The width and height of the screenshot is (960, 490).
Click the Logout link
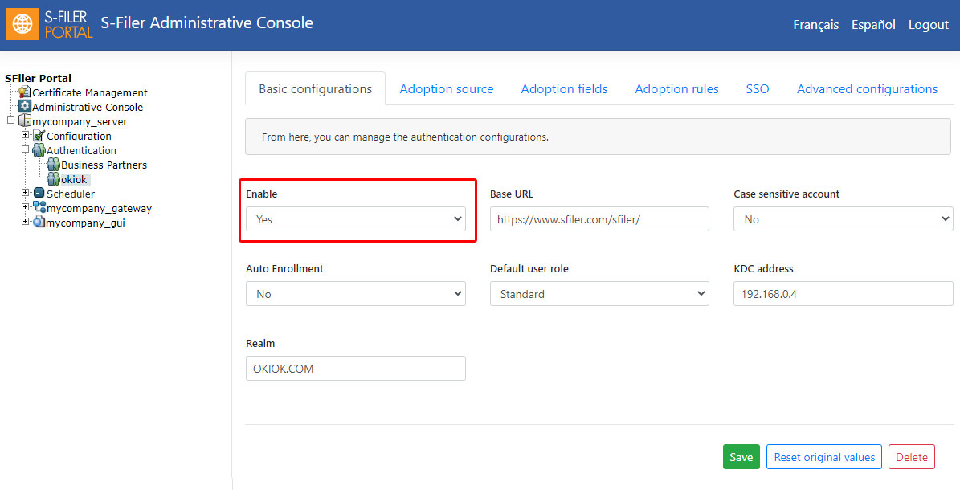[928, 24]
